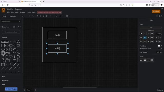Insert a link from the Insert section
Viewport: 164px width, 92px height.
click(141, 60)
